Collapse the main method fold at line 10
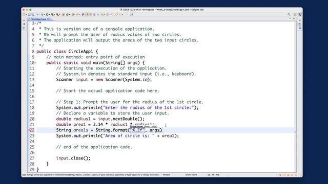The image size is (328, 184). click(x=35, y=62)
